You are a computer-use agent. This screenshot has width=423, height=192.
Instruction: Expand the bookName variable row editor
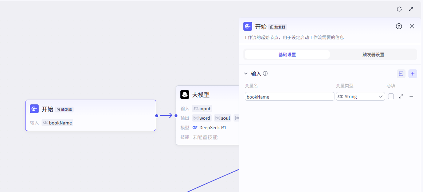pyautogui.click(x=401, y=96)
